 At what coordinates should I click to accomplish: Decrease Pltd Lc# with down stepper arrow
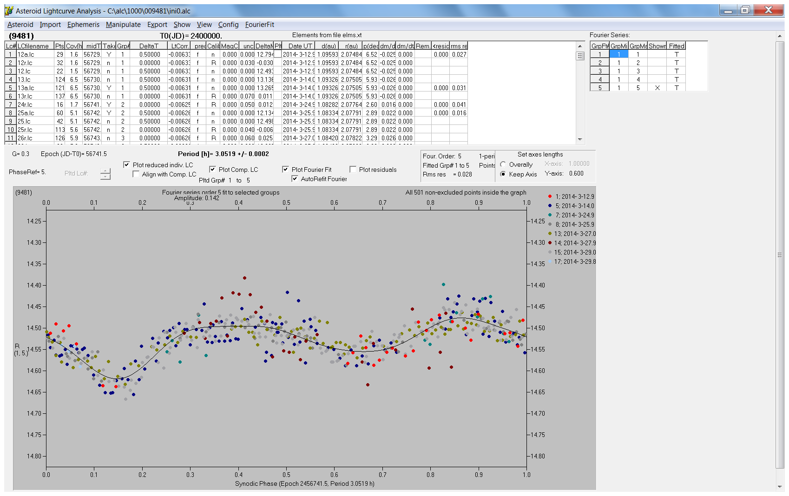click(105, 176)
